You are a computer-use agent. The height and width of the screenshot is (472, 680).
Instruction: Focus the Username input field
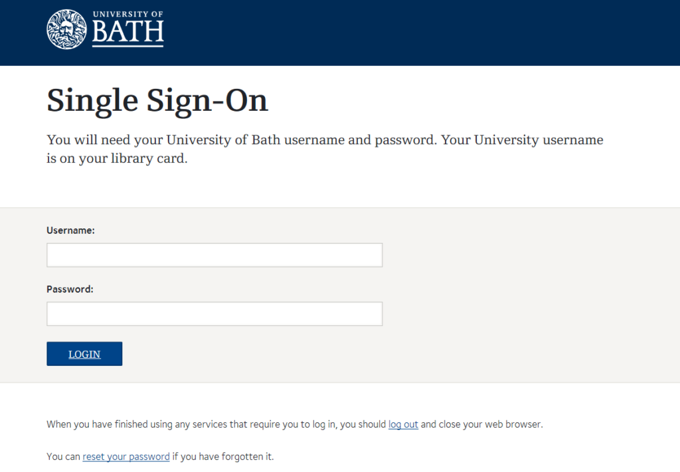pos(214,255)
